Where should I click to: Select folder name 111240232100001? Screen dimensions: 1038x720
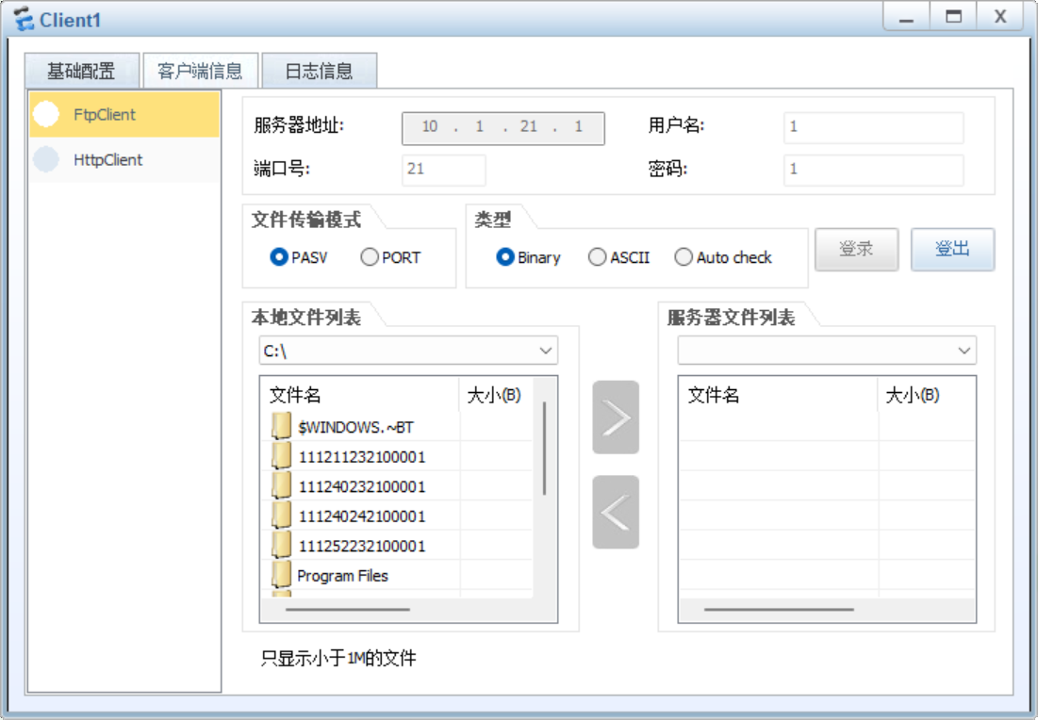362,487
